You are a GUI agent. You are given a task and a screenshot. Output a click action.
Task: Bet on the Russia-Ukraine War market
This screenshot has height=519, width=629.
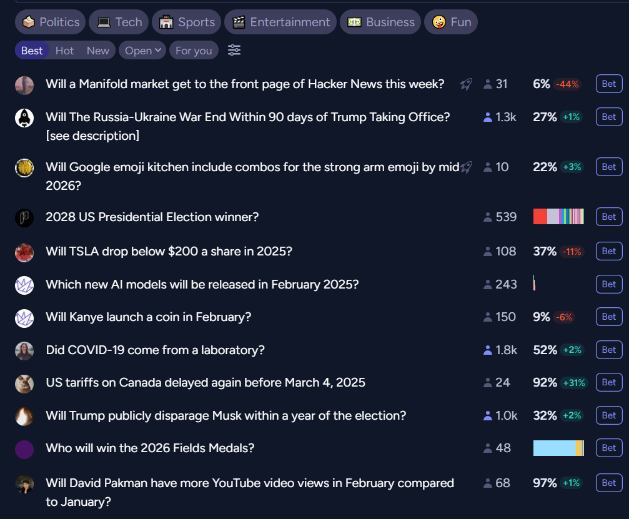609,117
